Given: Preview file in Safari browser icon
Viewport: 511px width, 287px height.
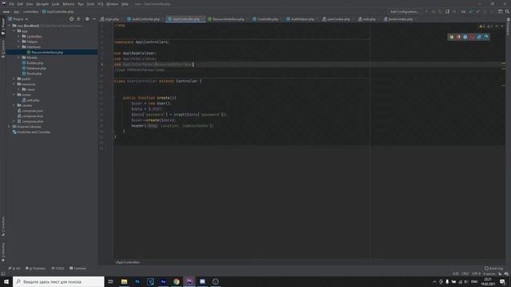Looking at the screenshot, I should [465, 37].
